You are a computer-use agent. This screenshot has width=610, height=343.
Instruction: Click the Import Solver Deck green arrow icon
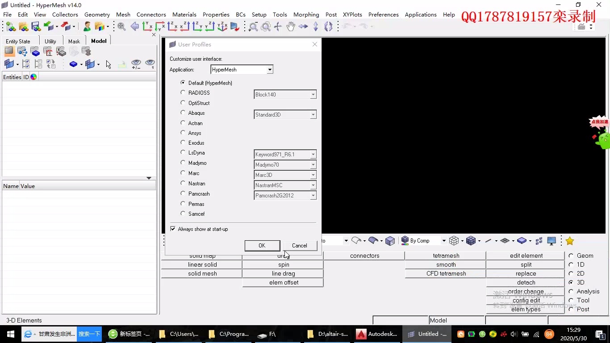[x=48, y=27]
